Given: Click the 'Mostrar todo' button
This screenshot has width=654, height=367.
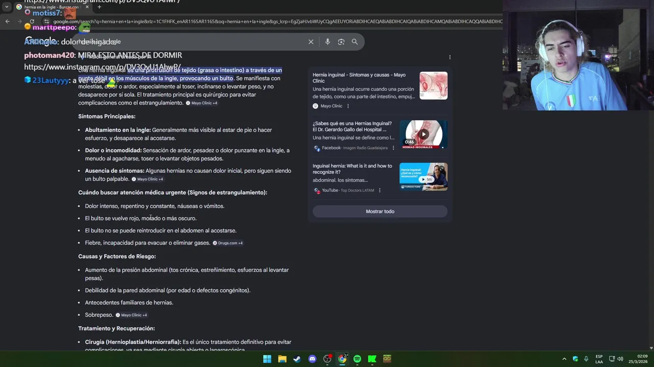Looking at the screenshot, I should (x=380, y=211).
